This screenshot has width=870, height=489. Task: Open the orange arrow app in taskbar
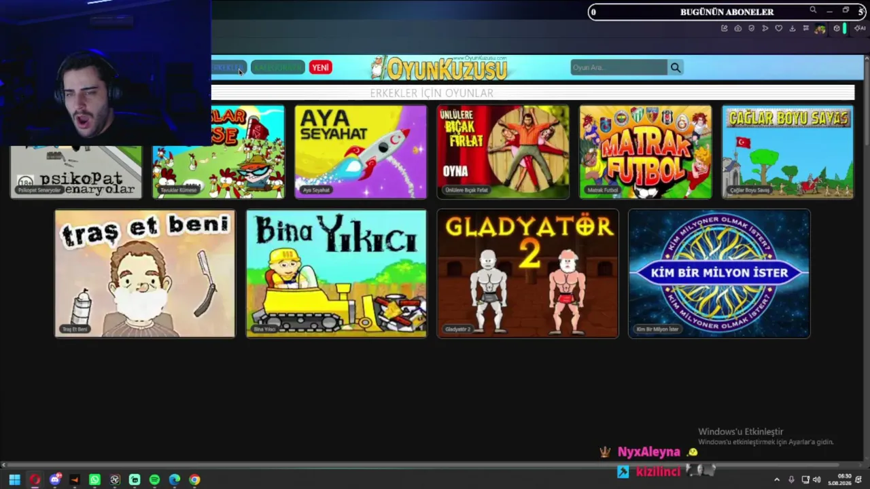tap(75, 479)
